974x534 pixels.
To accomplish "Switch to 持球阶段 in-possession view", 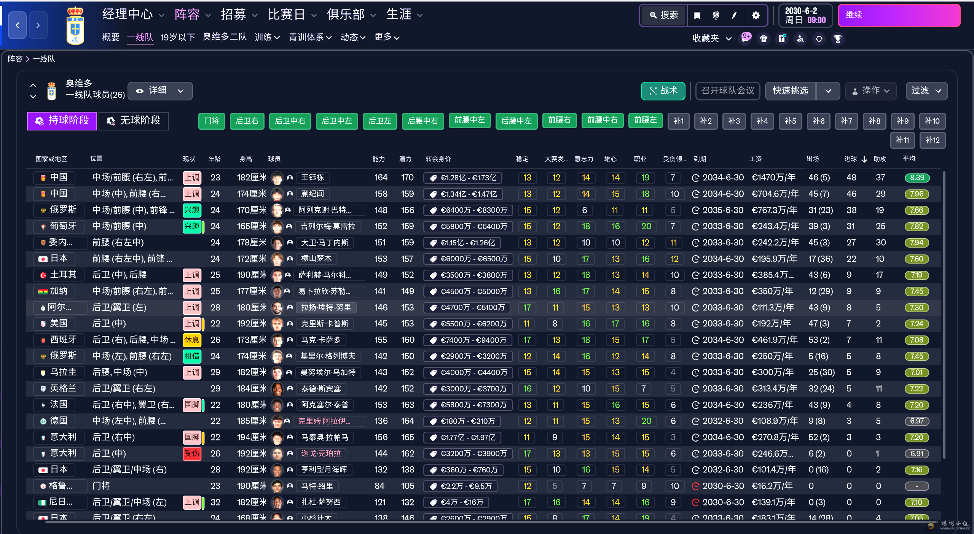I will 62,121.
